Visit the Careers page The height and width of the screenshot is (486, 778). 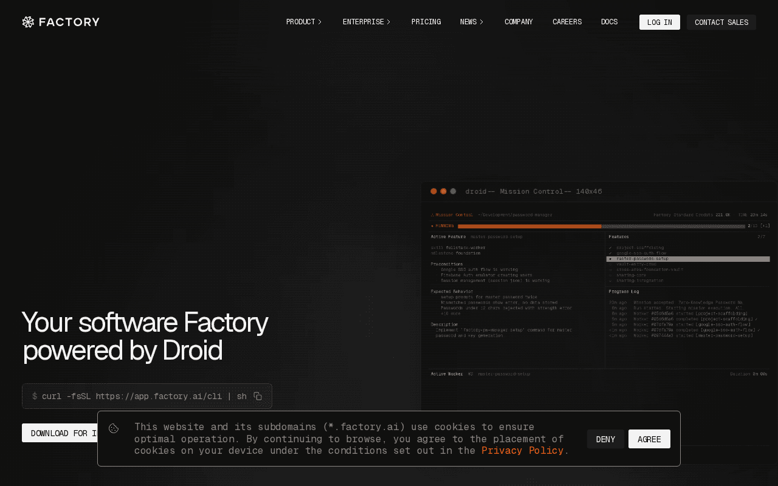[x=567, y=22]
